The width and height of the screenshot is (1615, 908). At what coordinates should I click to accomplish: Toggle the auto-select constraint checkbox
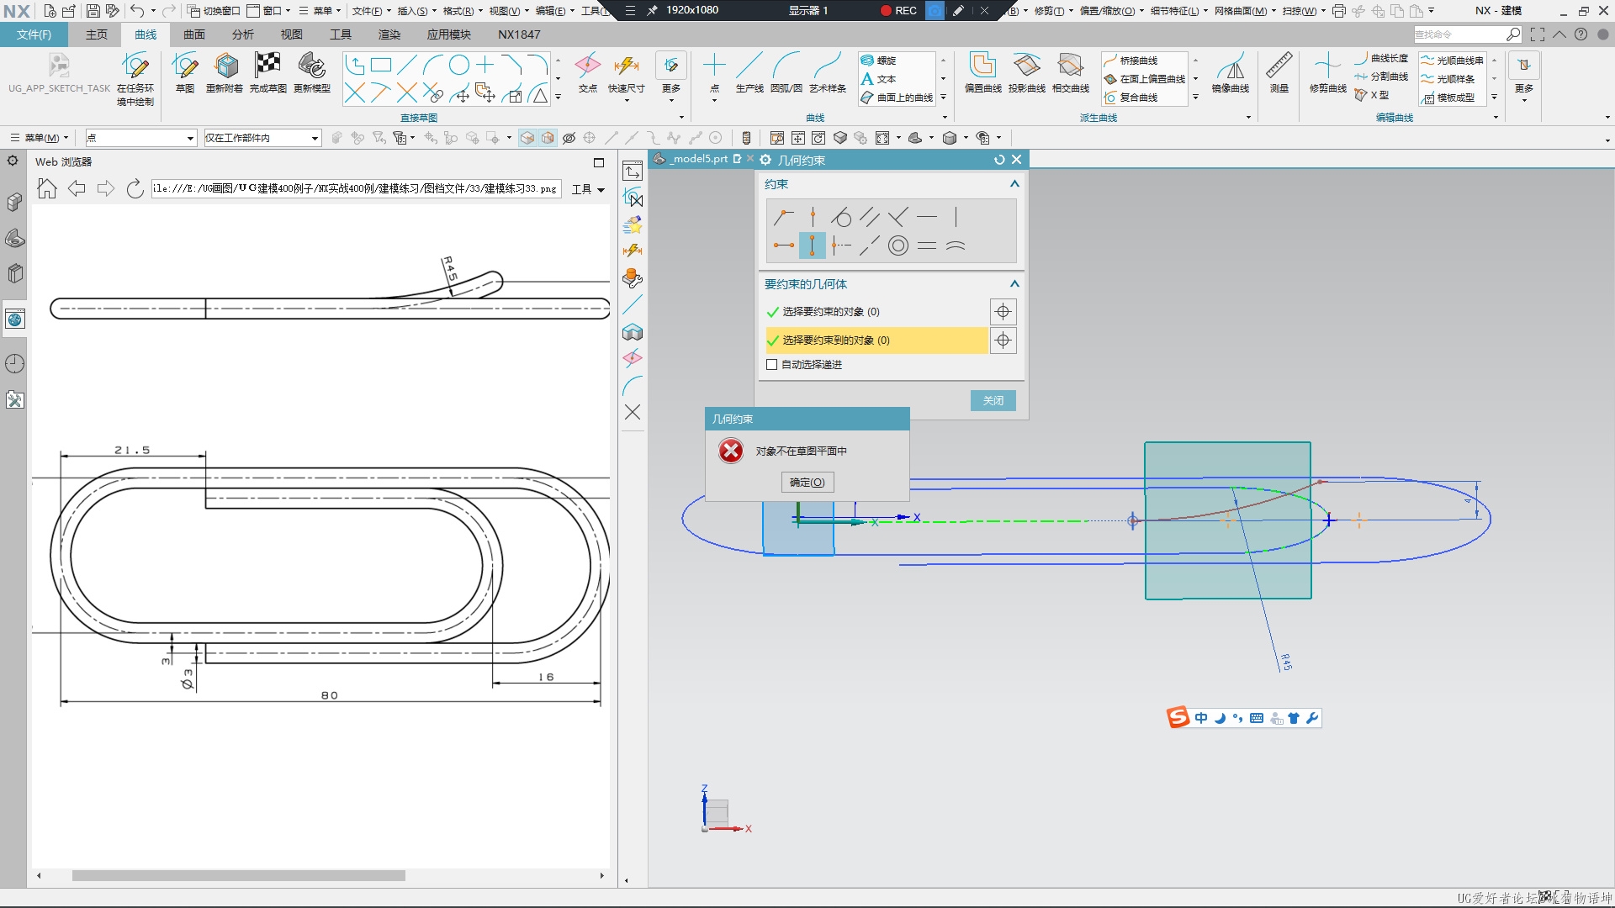pyautogui.click(x=773, y=364)
